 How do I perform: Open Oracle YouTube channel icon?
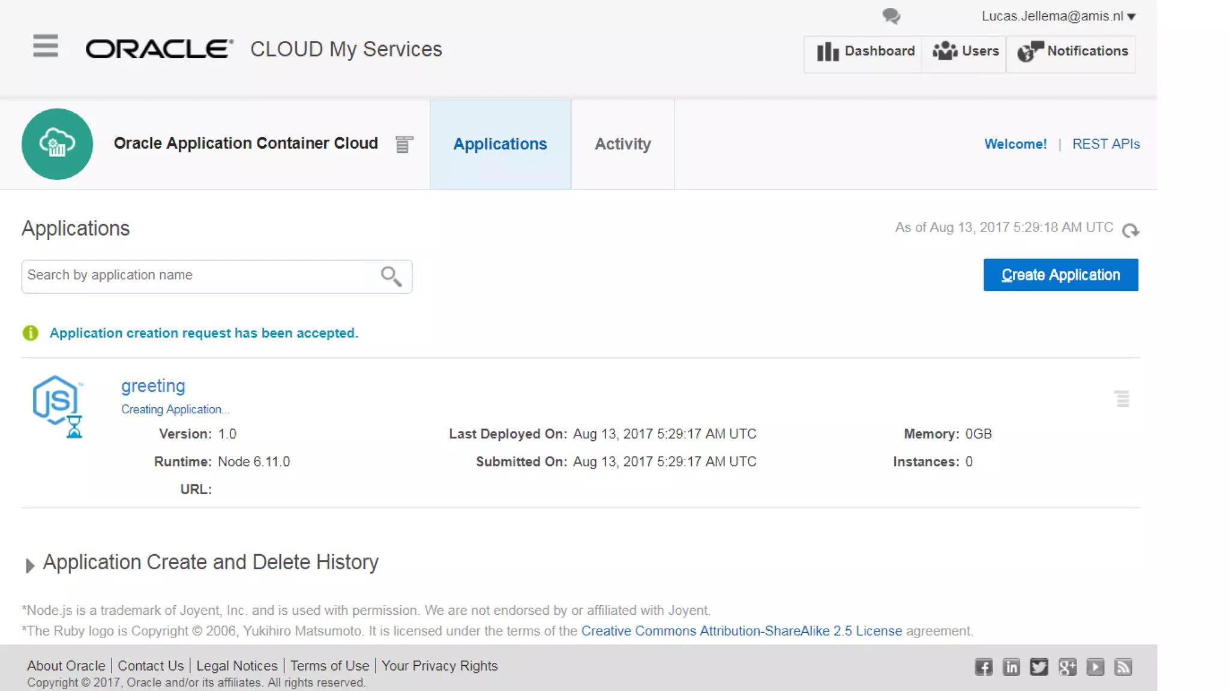1095,667
